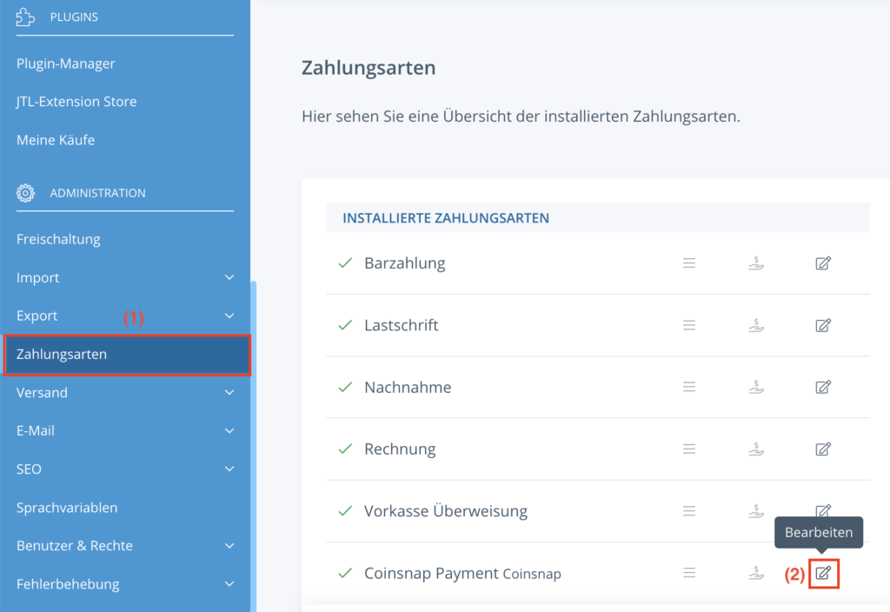Image resolution: width=890 pixels, height=612 pixels.
Task: Open Meine Käufe page
Action: 56,140
